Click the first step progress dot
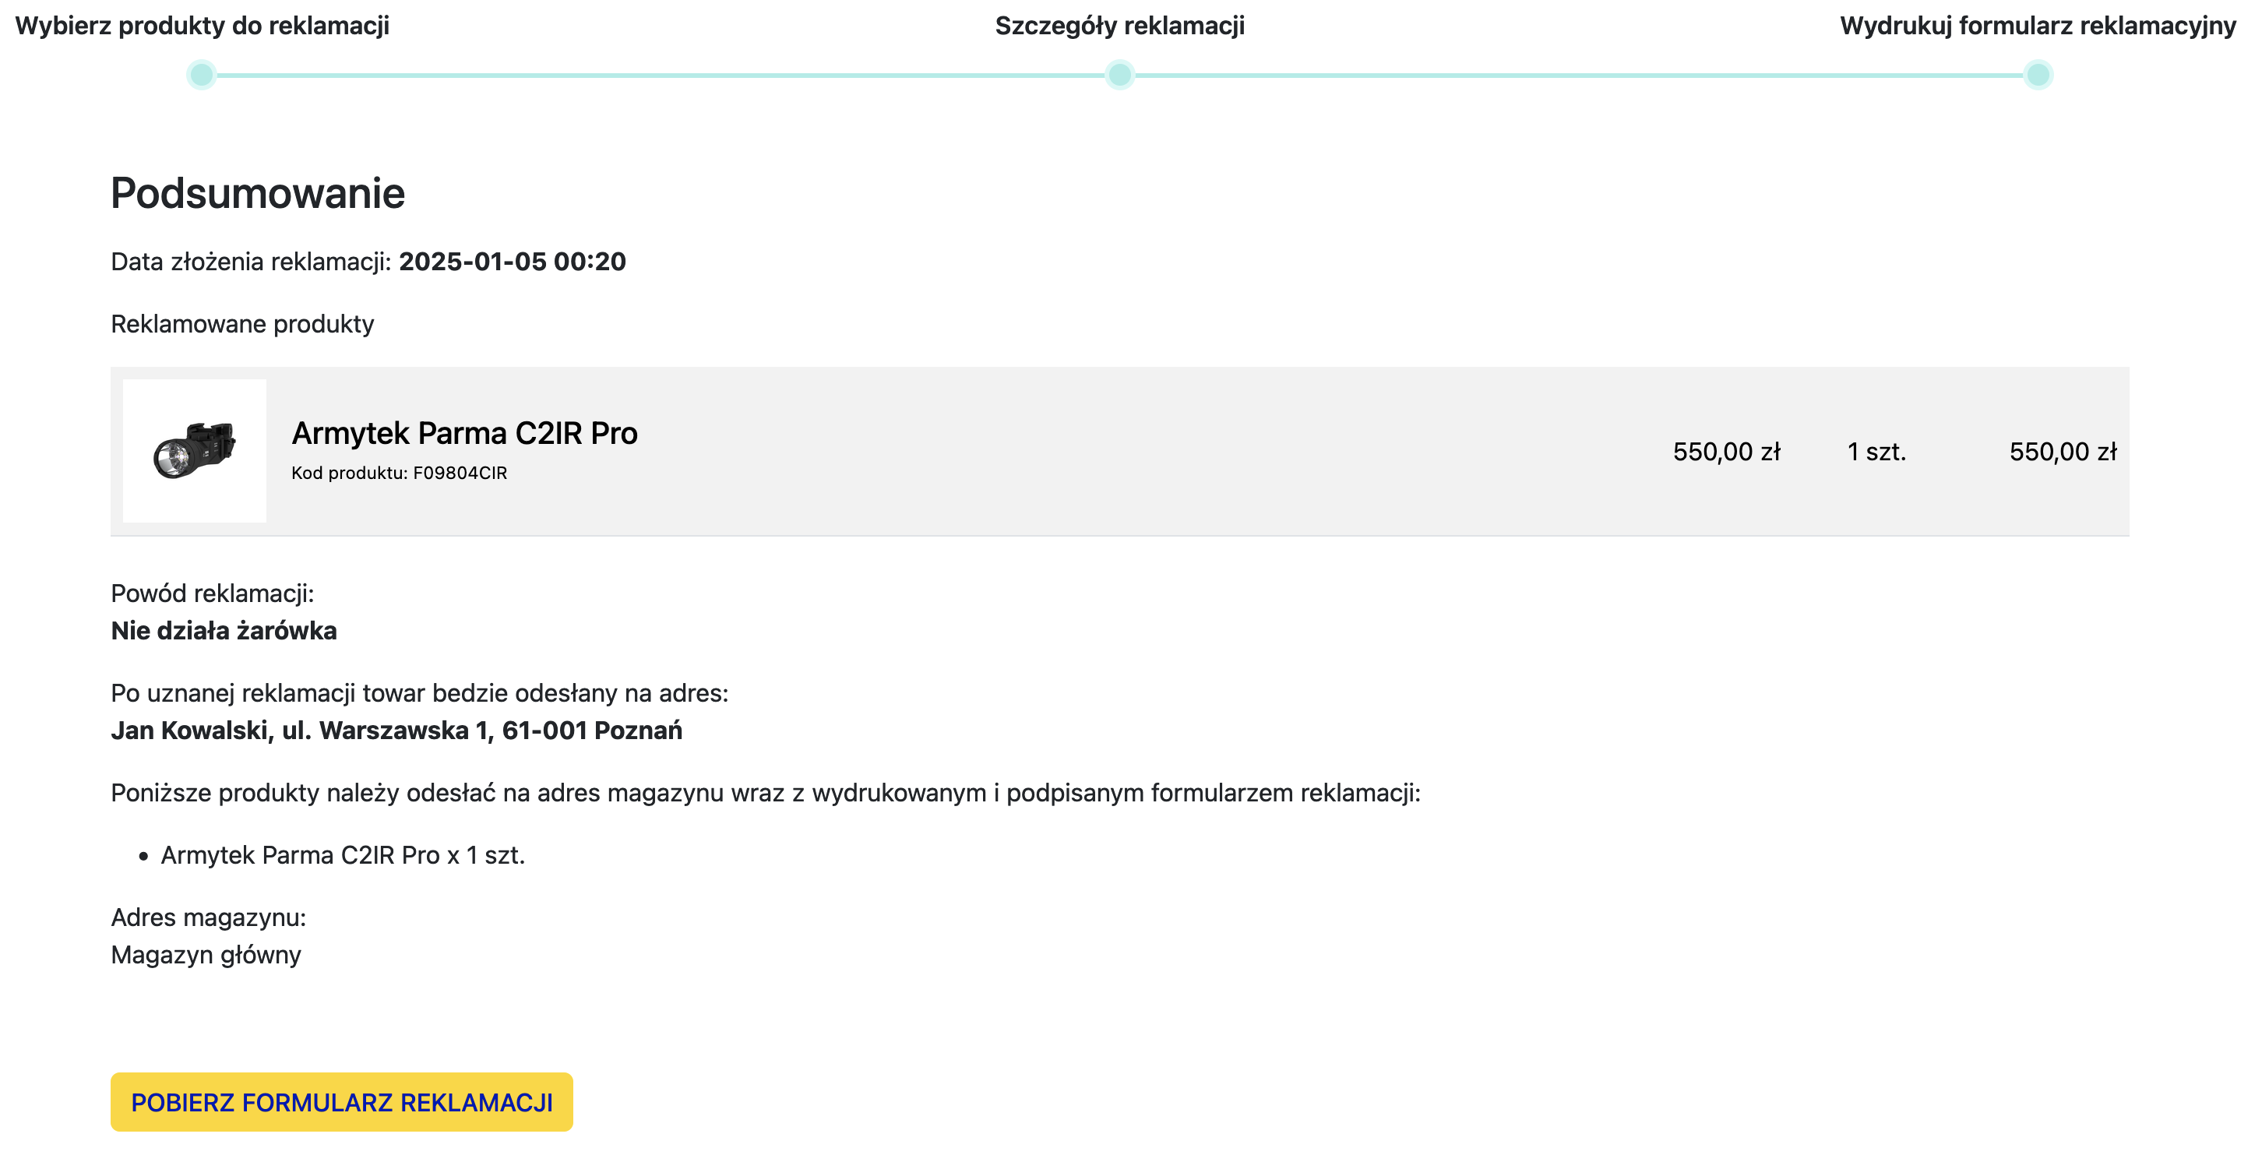Screen dimensions: 2262x1162 click(x=202, y=75)
